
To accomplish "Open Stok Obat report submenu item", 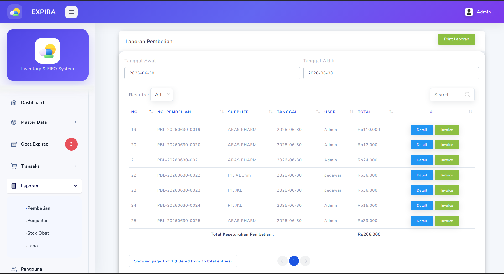I will click(x=38, y=233).
